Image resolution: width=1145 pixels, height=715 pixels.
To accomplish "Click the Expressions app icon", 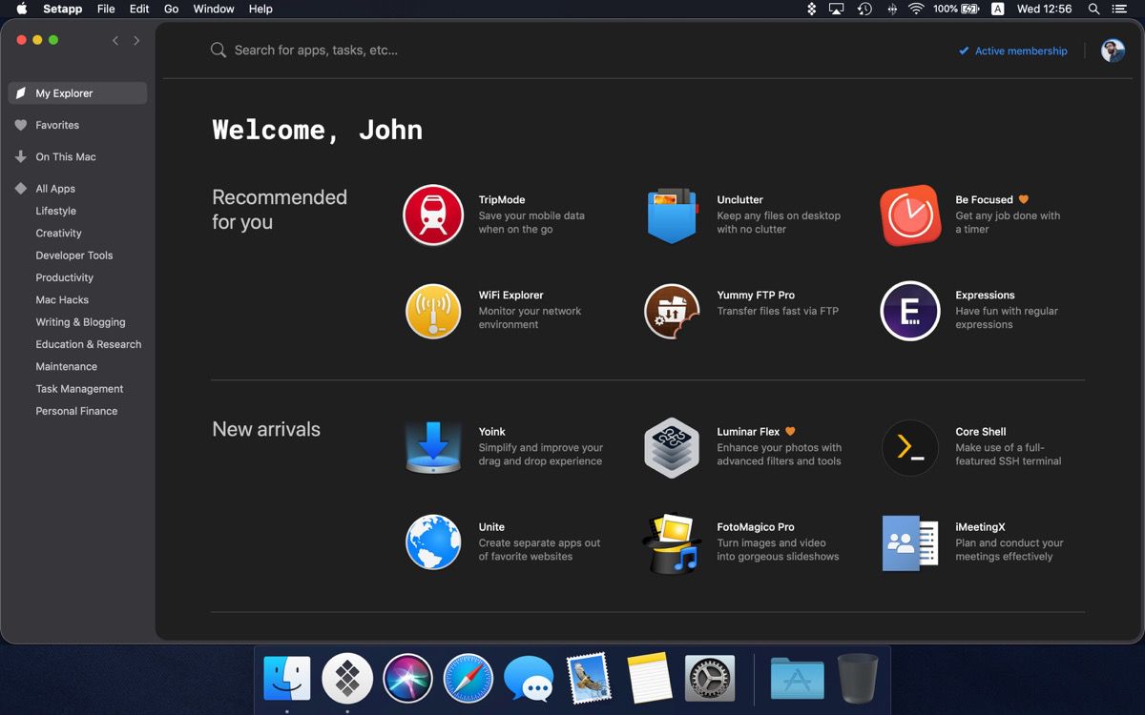I will click(x=909, y=310).
